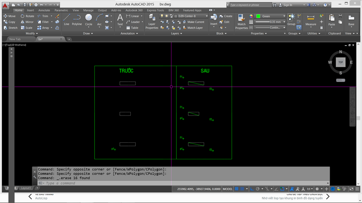Start the Polyline tool
The width and height of the screenshot is (362, 203).
point(77,20)
